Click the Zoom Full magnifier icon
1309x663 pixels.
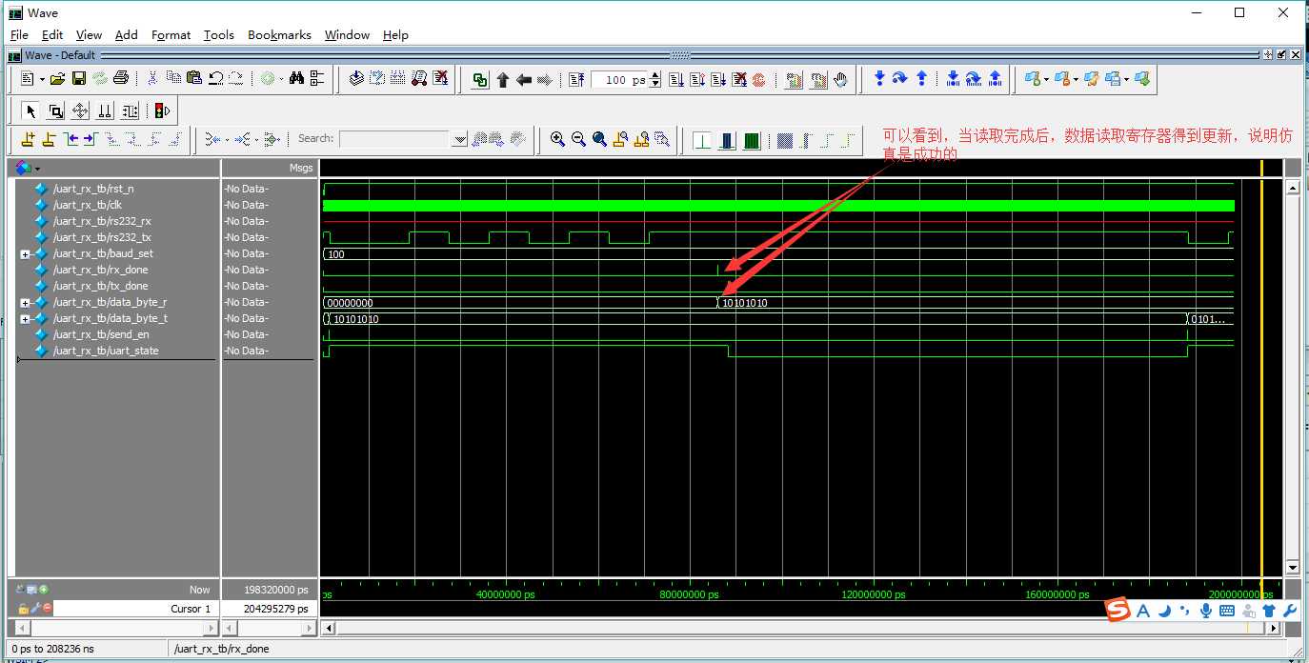[599, 140]
